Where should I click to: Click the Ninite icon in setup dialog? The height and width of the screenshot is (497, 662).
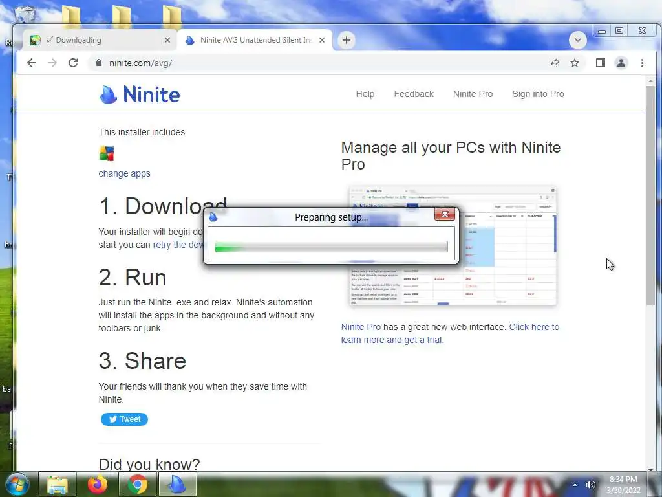click(x=213, y=217)
